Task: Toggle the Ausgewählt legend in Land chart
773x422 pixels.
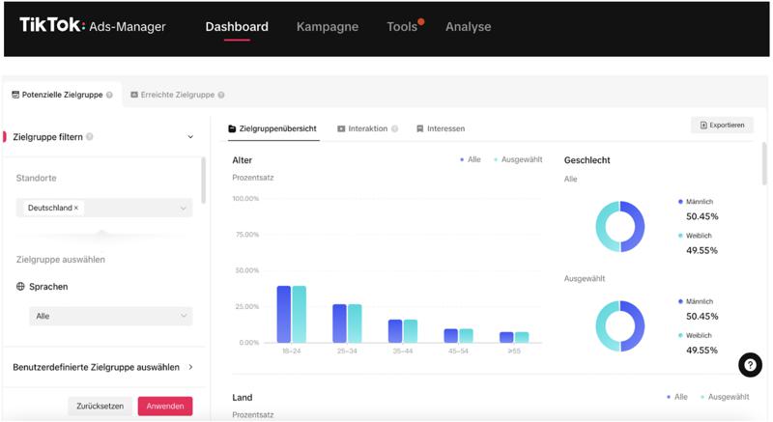Action: (x=725, y=397)
